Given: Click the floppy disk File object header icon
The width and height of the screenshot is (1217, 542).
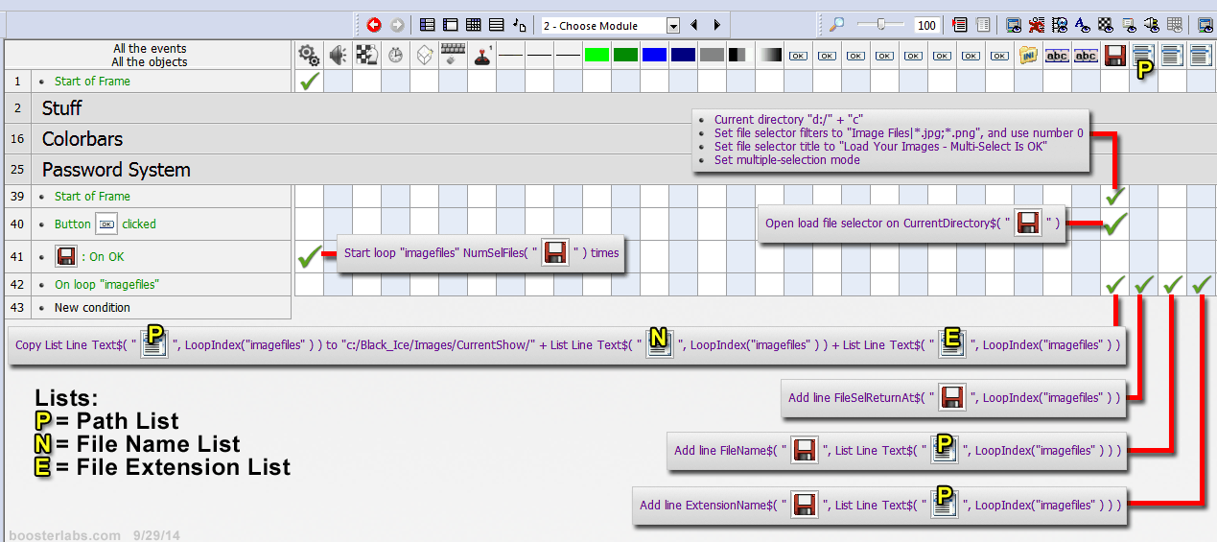Looking at the screenshot, I should click(x=1114, y=56).
